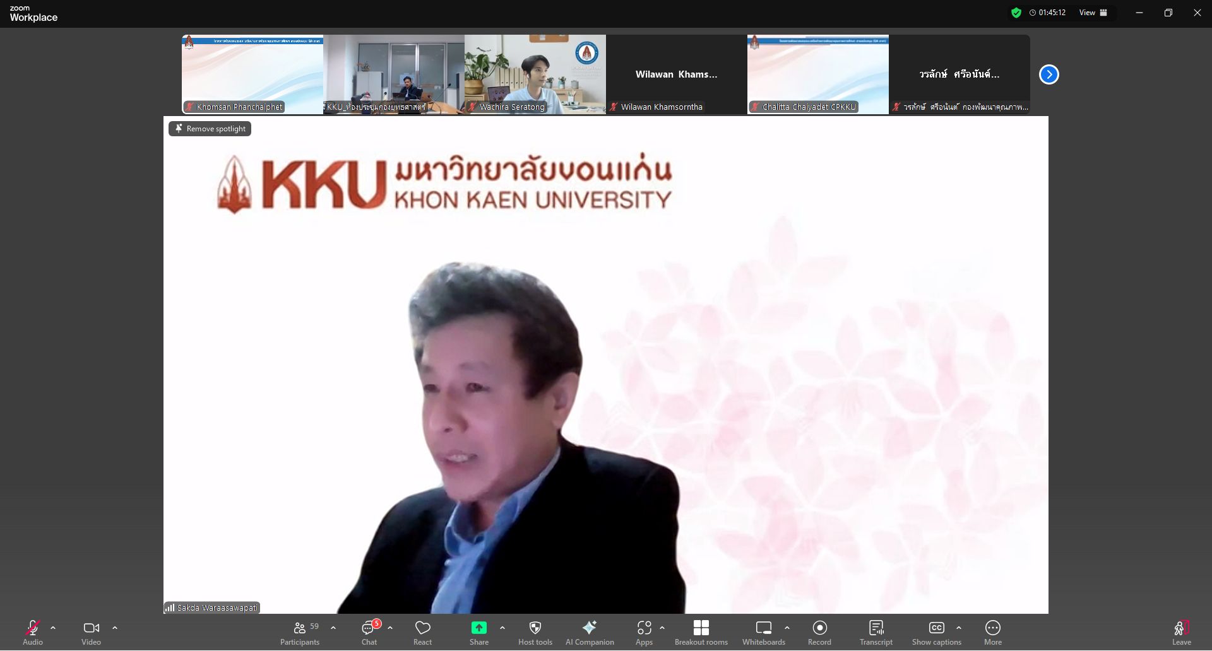Open the Participants panel
1212x651 pixels.
click(300, 633)
